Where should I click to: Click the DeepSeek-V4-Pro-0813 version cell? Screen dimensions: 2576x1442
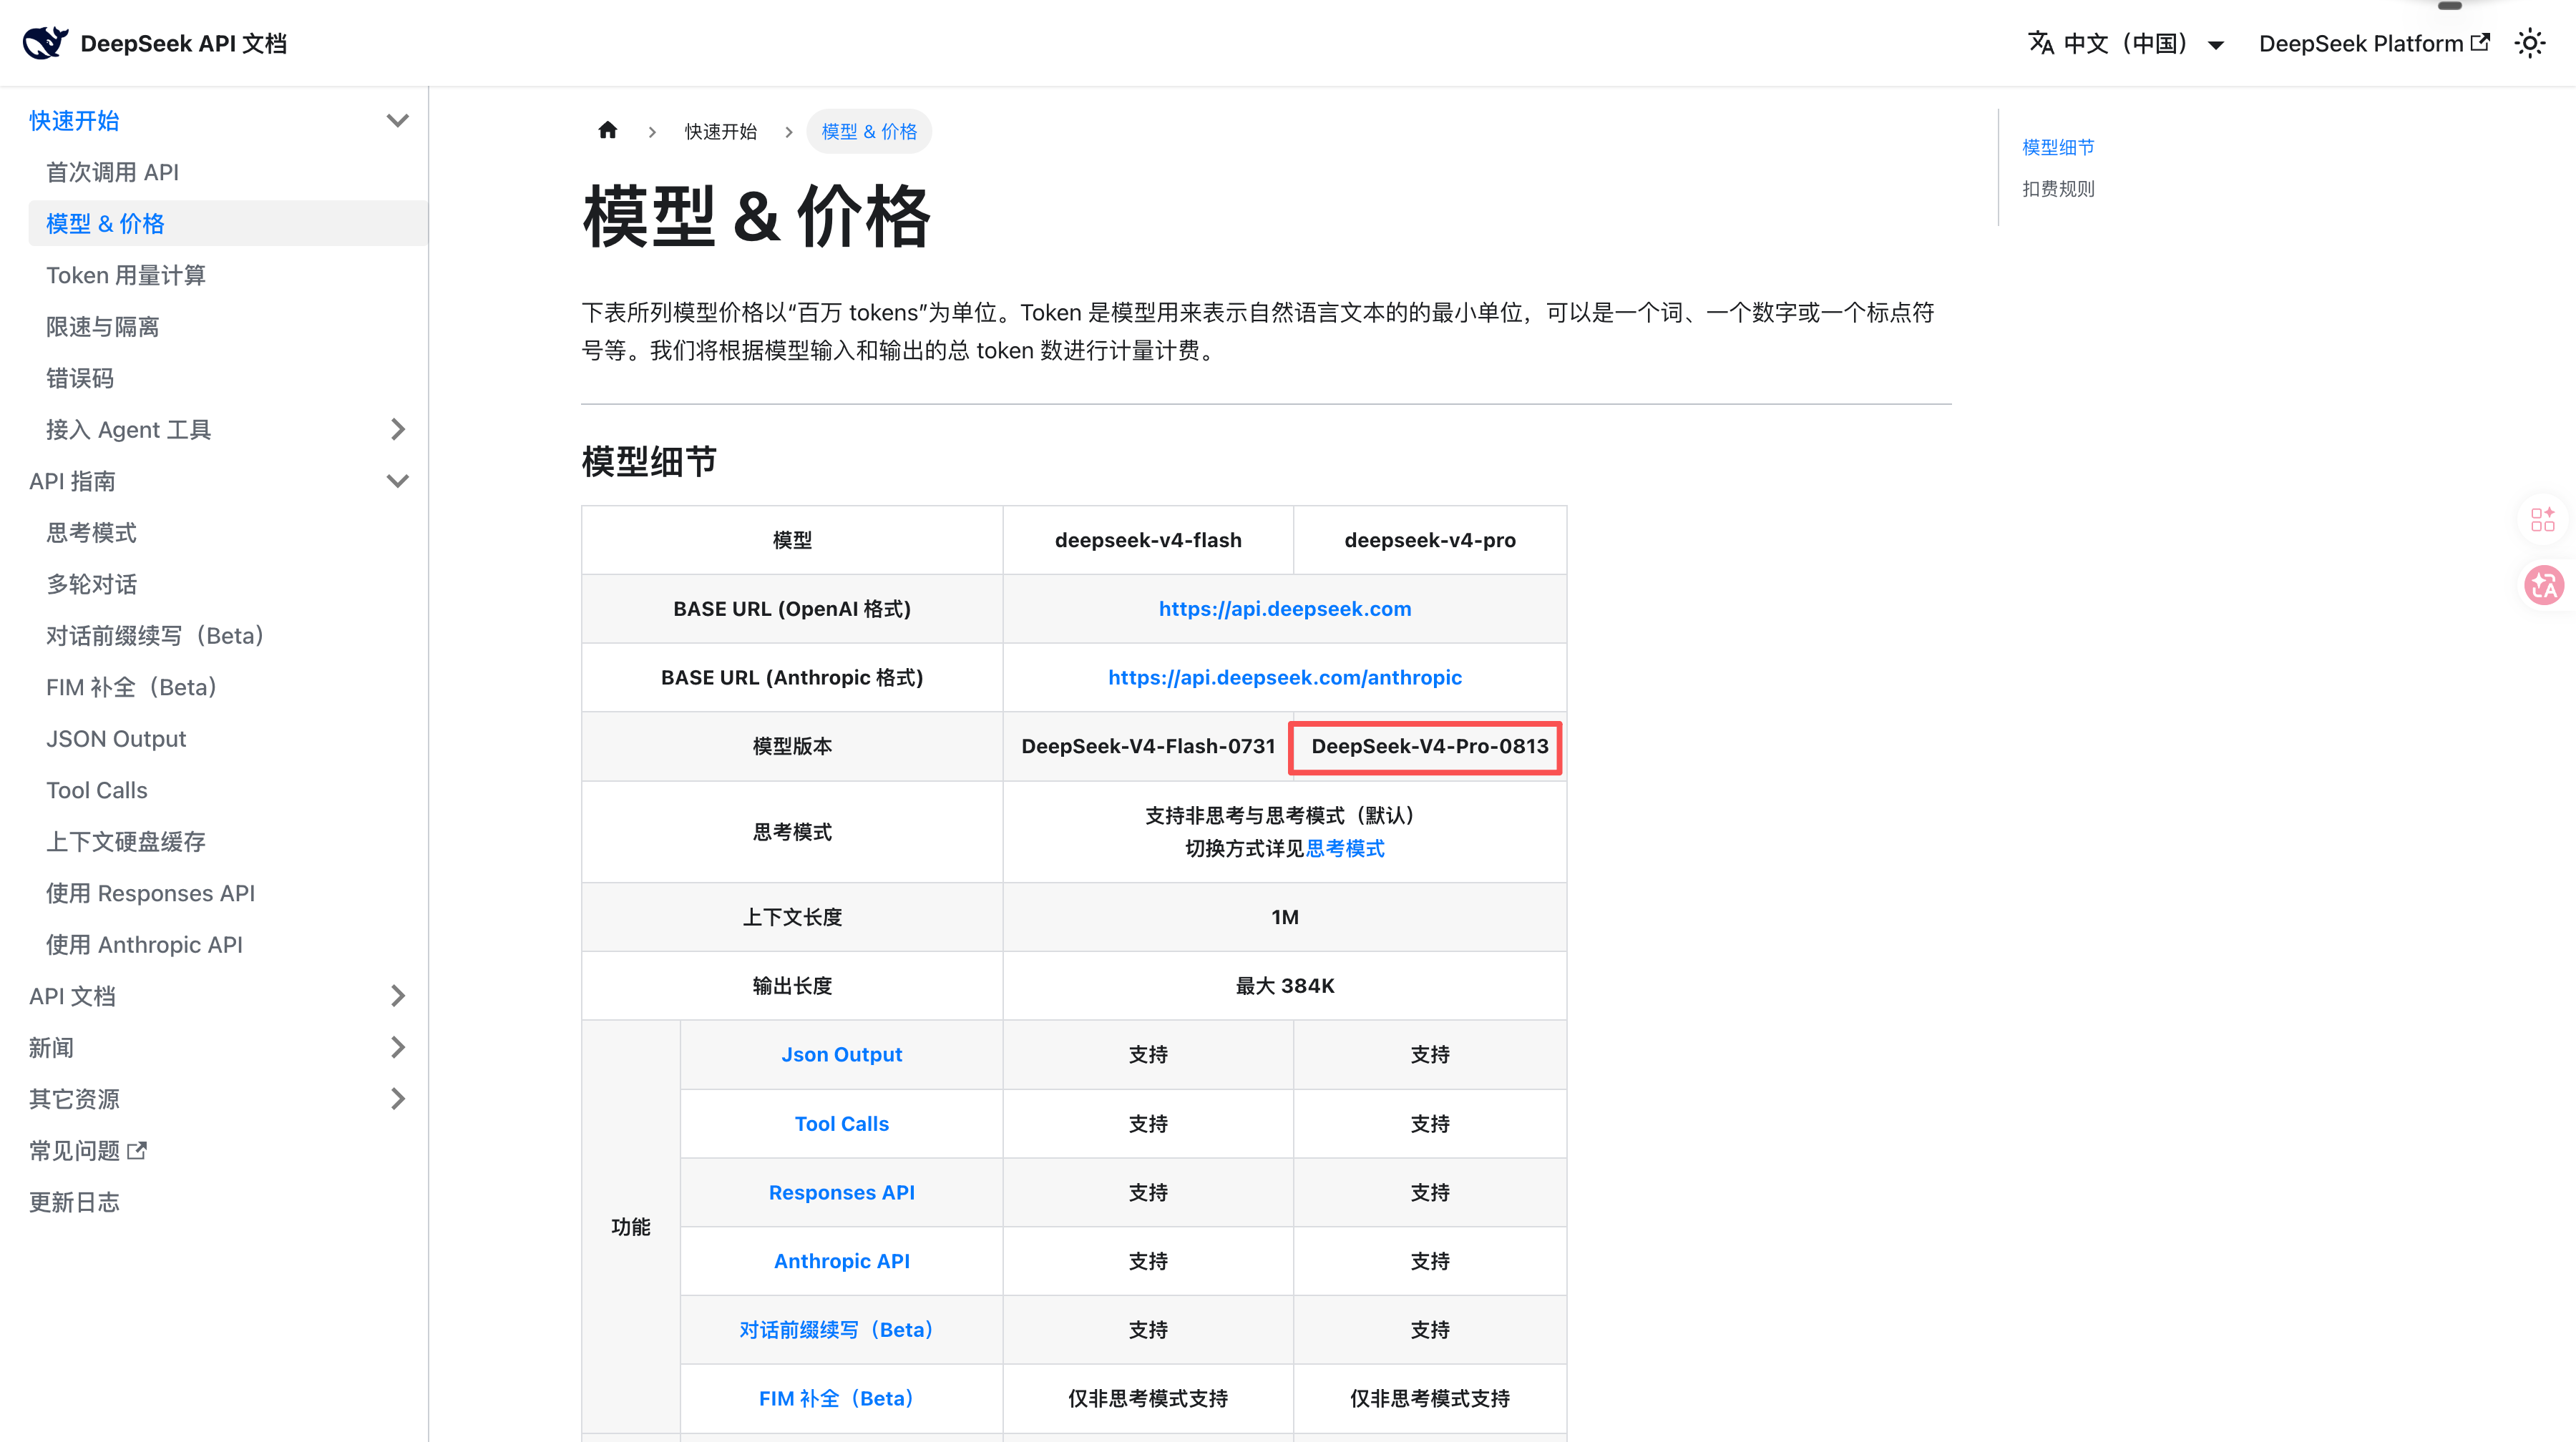coord(1430,747)
